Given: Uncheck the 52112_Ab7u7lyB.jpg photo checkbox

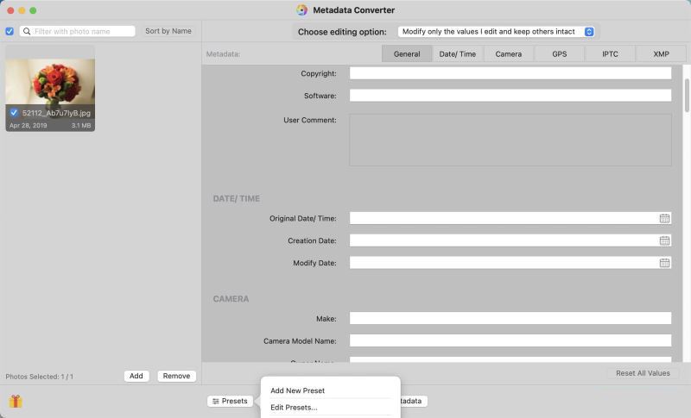Looking at the screenshot, I should click(x=14, y=113).
